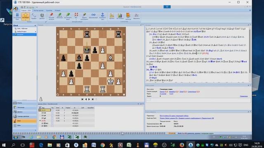Open Chrome from the local Windows taskbar
The width and height of the screenshot is (264, 148).
click(x=103, y=145)
